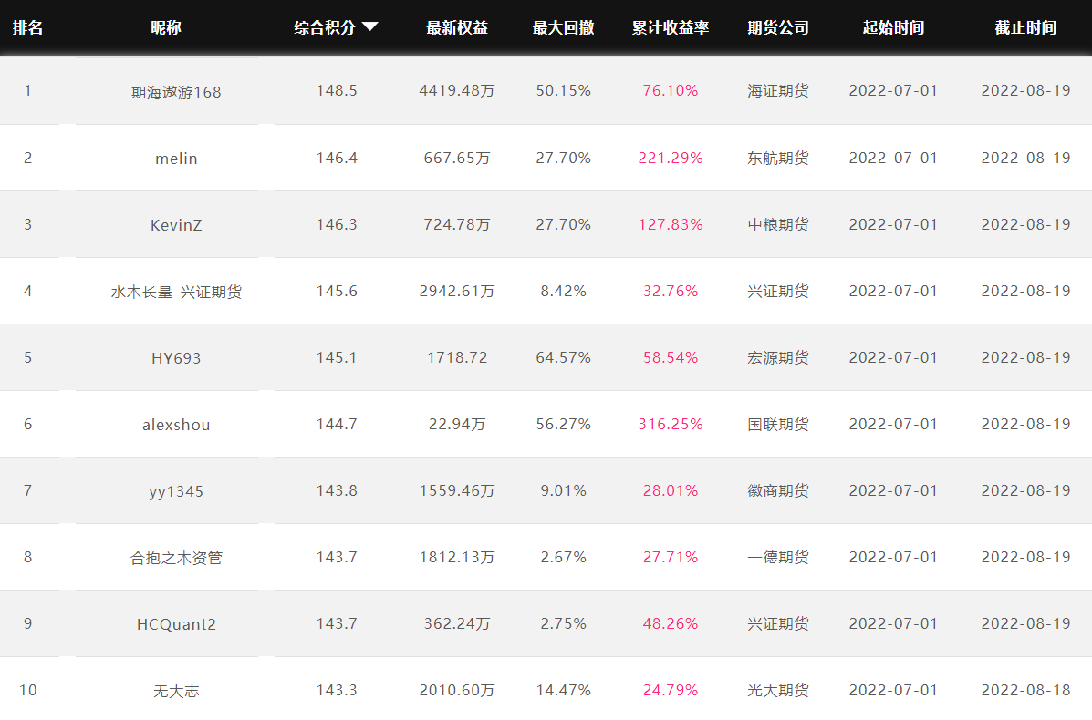Click drawdown value 2.67%
Screen dimensions: 1092x720
(564, 557)
